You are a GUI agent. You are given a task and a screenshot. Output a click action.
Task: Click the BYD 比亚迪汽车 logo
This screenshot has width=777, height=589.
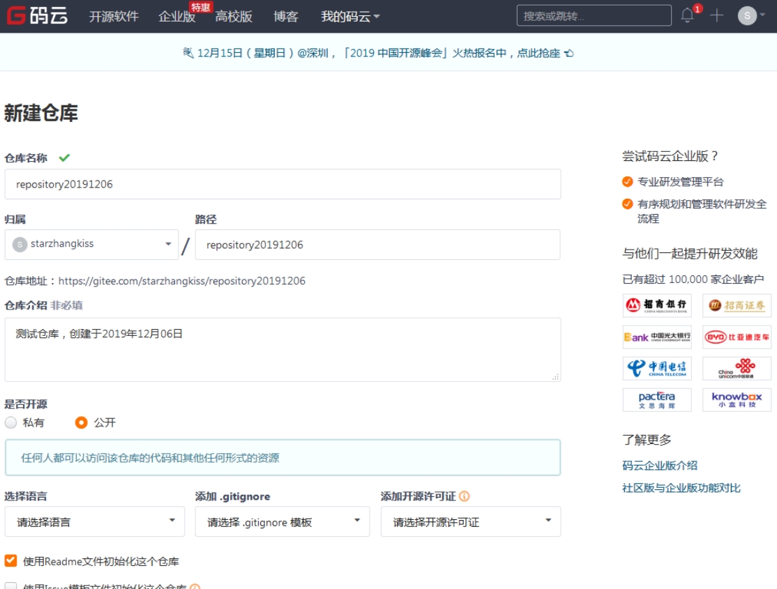737,337
